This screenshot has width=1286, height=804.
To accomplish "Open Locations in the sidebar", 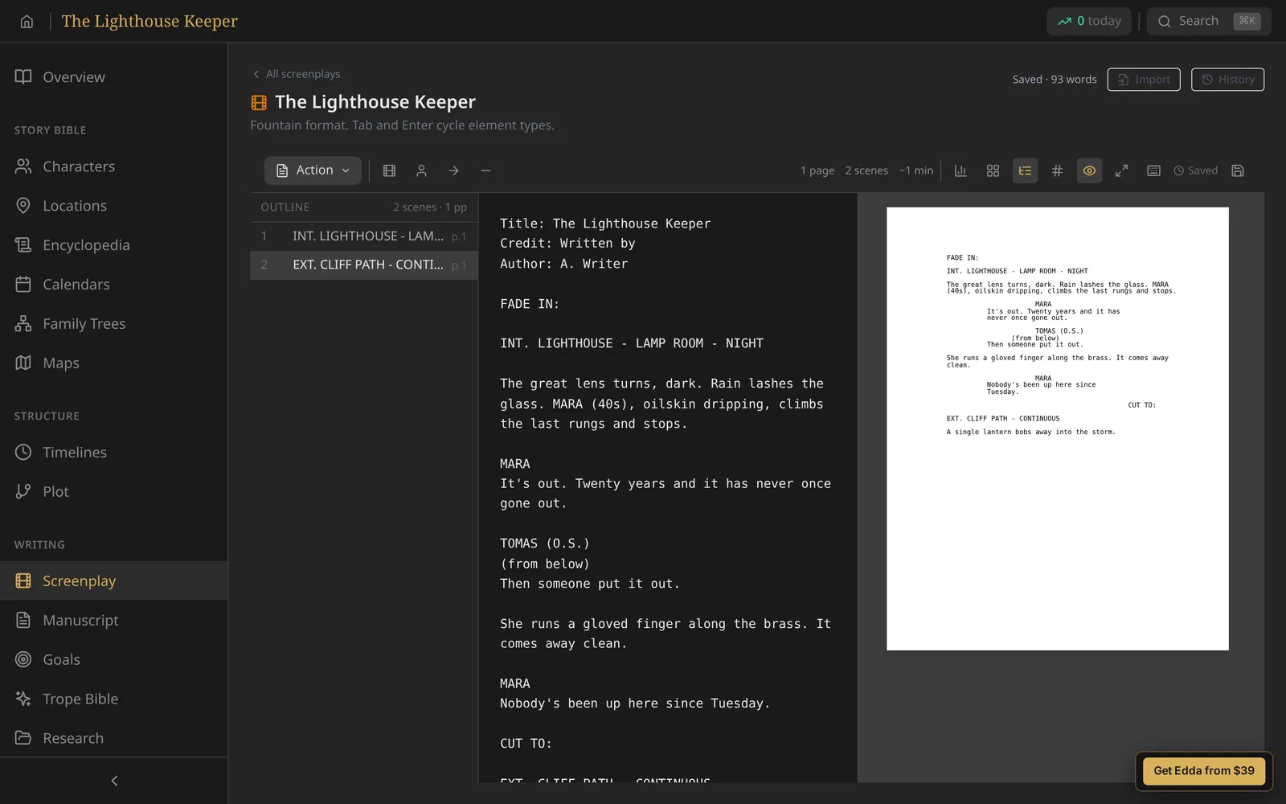I will (x=114, y=206).
